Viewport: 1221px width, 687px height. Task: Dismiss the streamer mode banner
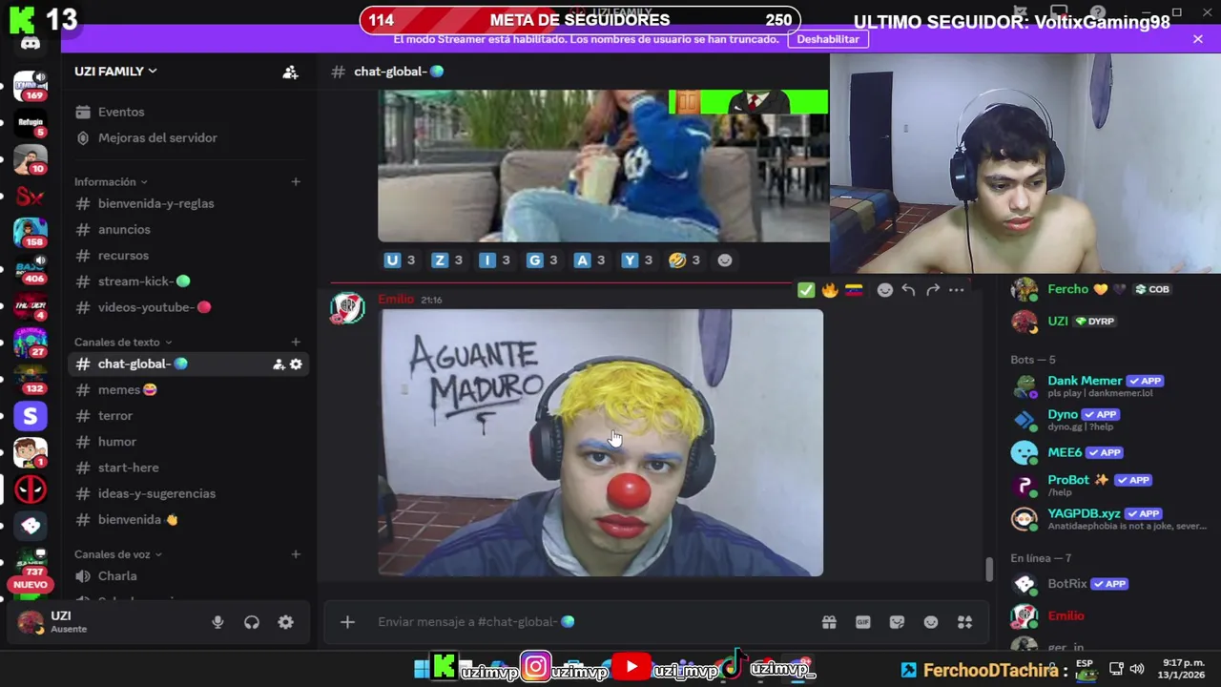tap(1198, 39)
